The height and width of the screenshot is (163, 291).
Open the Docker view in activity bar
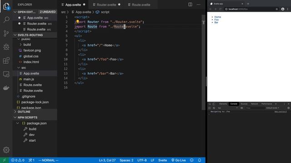tap(6, 88)
